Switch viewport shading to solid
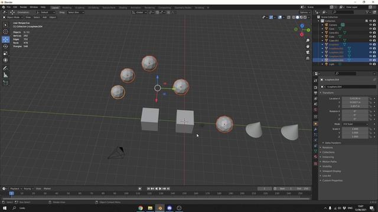Screen dimensions: 378x212 (298, 17)
